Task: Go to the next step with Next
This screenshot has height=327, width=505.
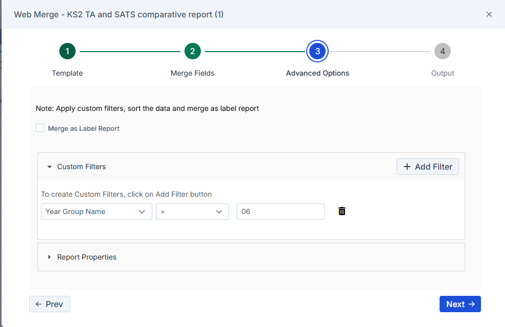Action: pyautogui.click(x=460, y=304)
